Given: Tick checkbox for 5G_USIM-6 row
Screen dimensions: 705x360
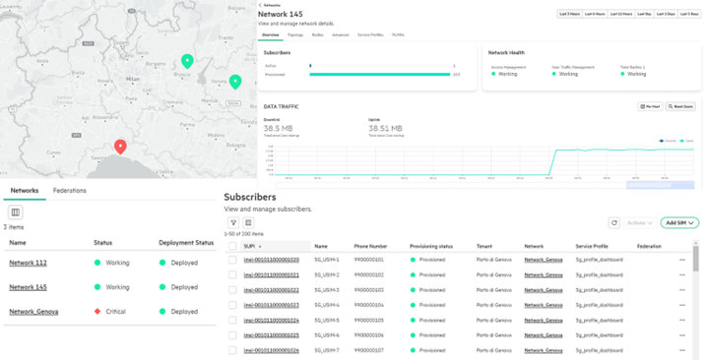Looking at the screenshot, I should (x=232, y=335).
